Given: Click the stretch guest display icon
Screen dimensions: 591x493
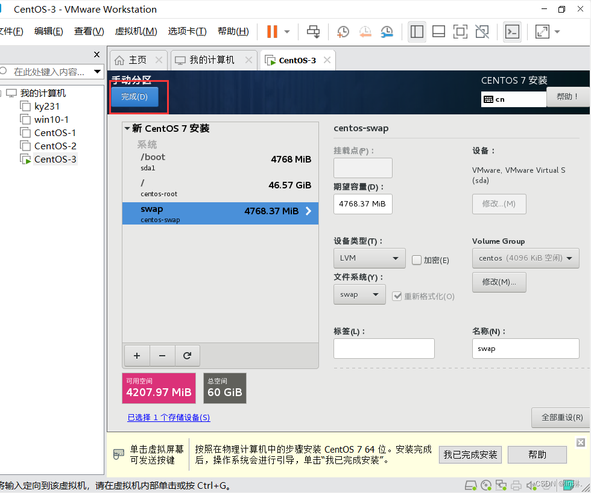Looking at the screenshot, I should click(542, 32).
